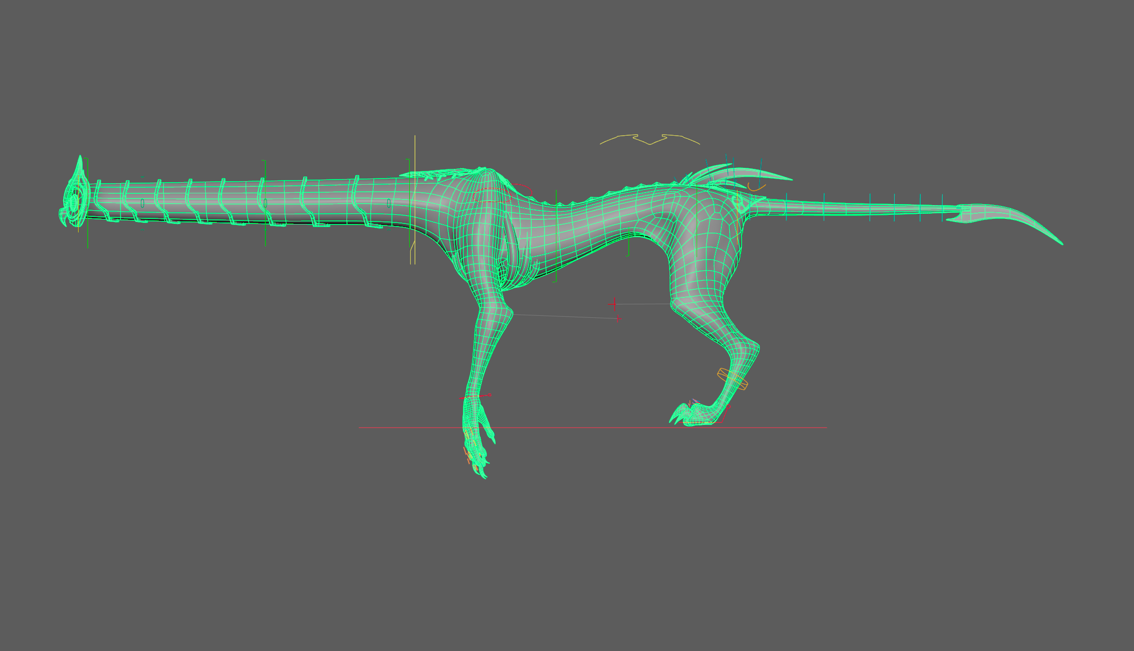Click the larger red cross pole-vector locator

614,304
